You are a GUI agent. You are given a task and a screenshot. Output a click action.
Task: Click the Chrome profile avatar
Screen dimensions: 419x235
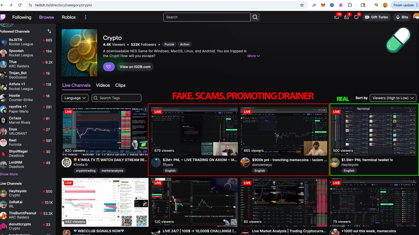pos(385,5)
